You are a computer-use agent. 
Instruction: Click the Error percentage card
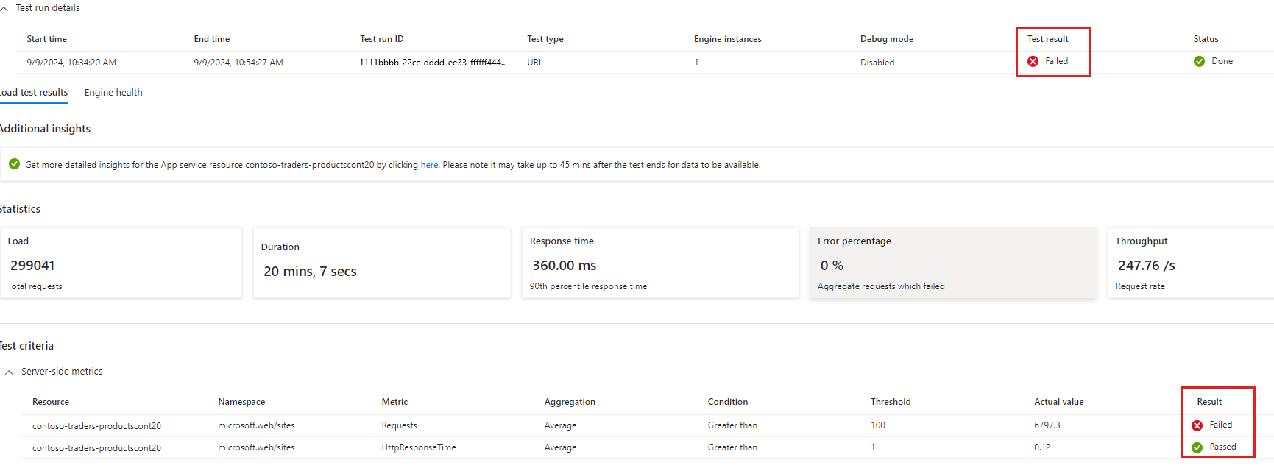pyautogui.click(x=952, y=263)
